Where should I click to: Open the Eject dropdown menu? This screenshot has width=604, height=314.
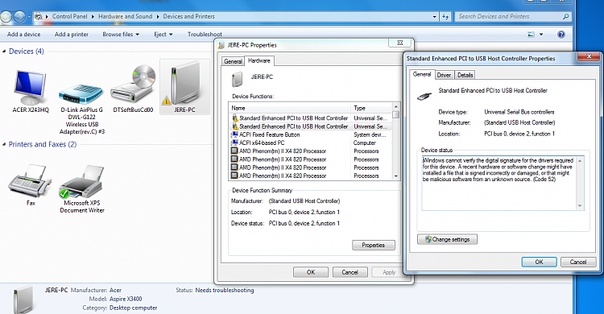point(163,35)
